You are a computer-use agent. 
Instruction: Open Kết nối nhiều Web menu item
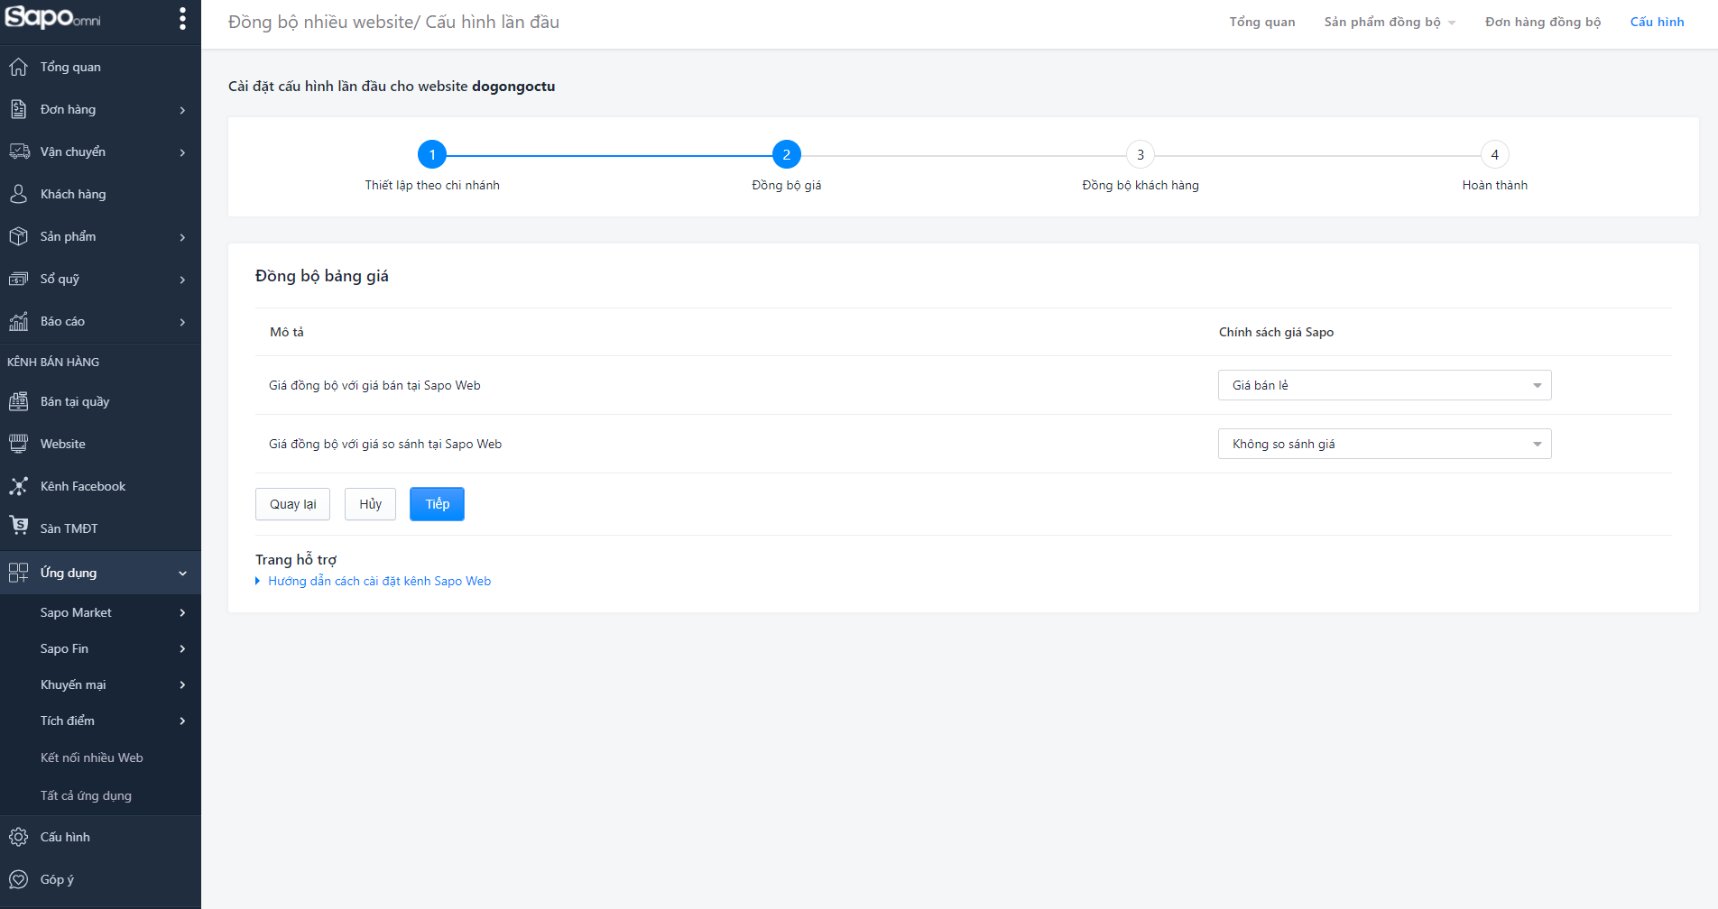[x=92, y=757]
